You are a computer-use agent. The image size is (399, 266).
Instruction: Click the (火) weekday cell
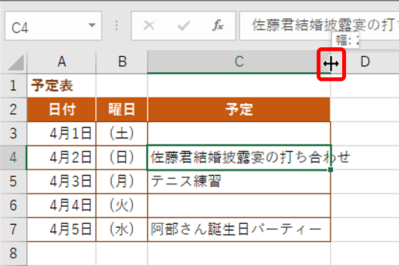tap(122, 205)
